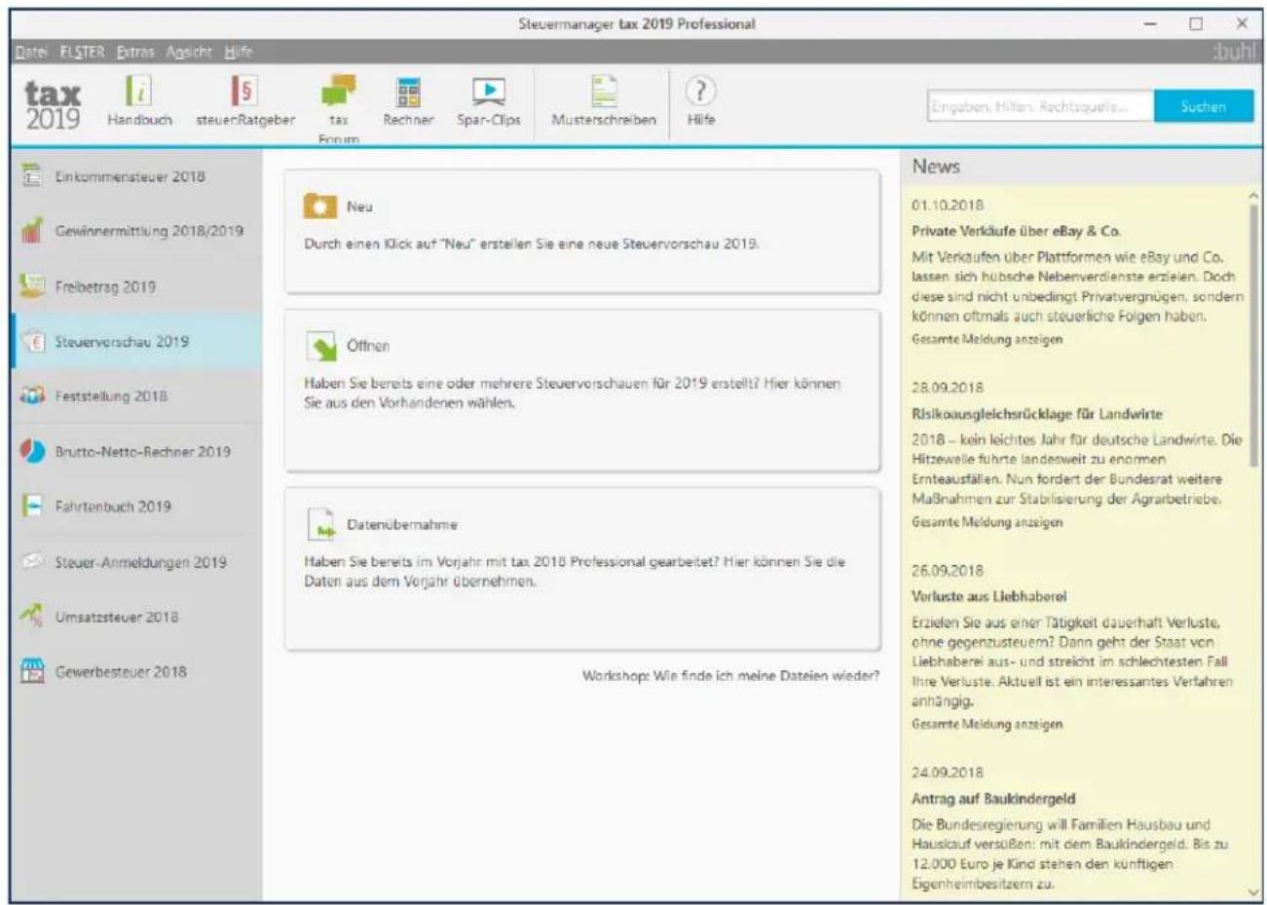
Task: Click the Umsatzsteuer 2018 sidebar icon
Action: (32, 616)
